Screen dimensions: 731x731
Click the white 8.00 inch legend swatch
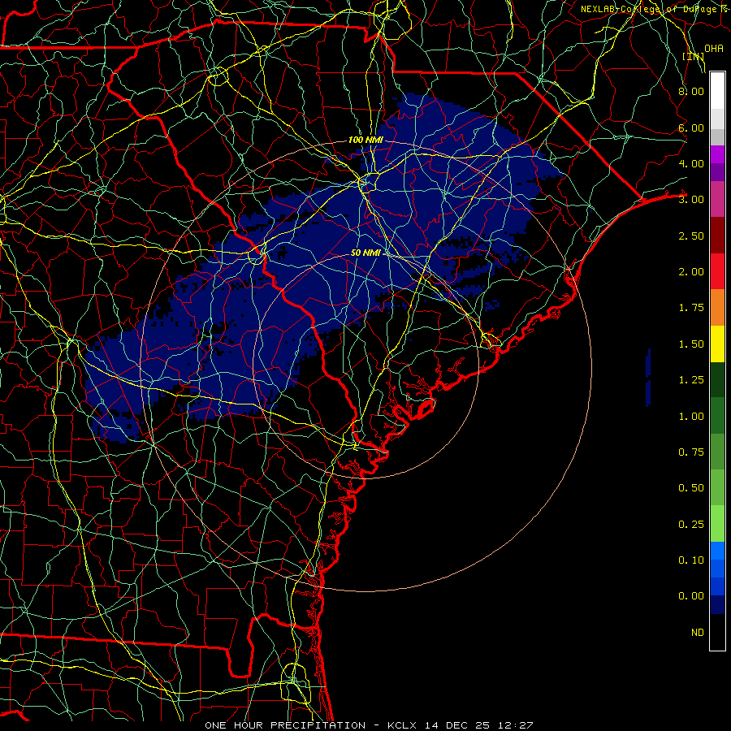tap(717, 91)
